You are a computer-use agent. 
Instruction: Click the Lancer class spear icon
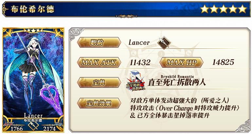click(x=164, y=43)
